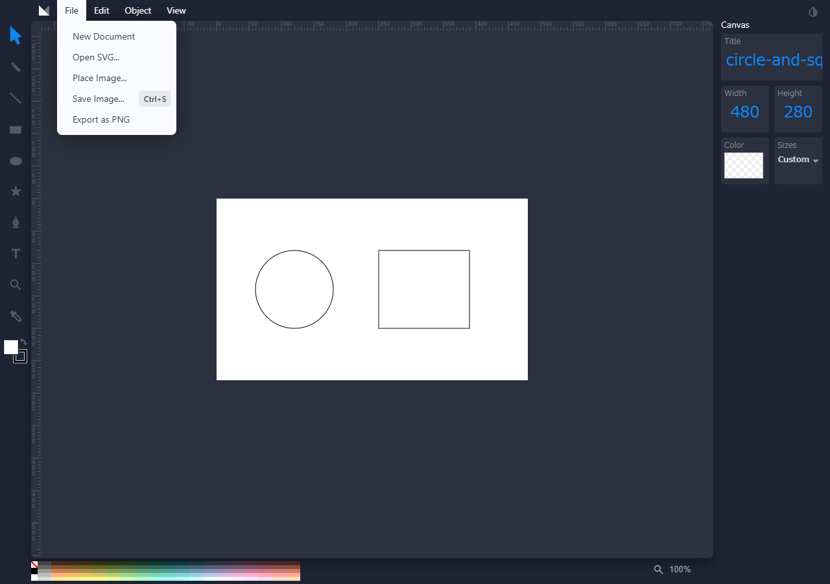Select the Text tool
Screen dimensions: 830x584
[x=16, y=254]
